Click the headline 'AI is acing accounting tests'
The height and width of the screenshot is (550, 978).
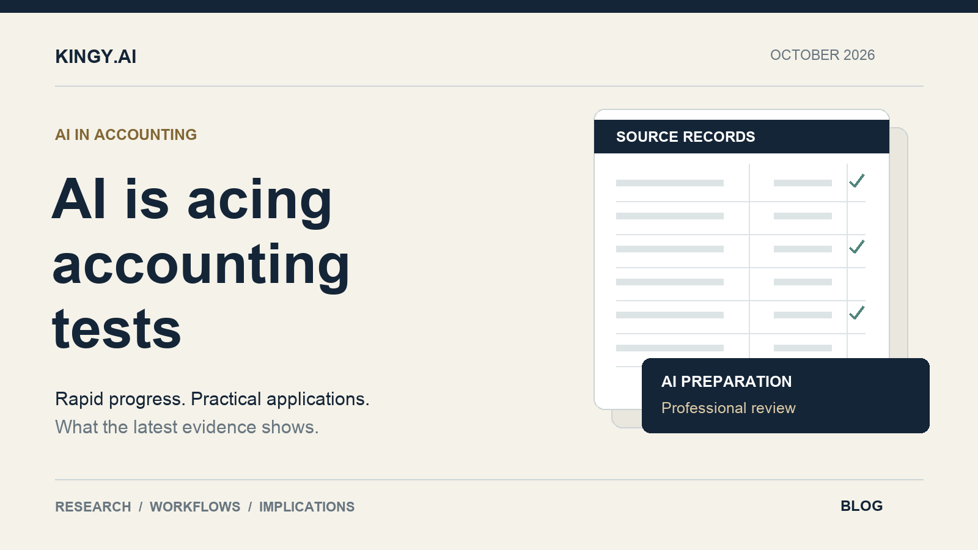[x=201, y=263]
